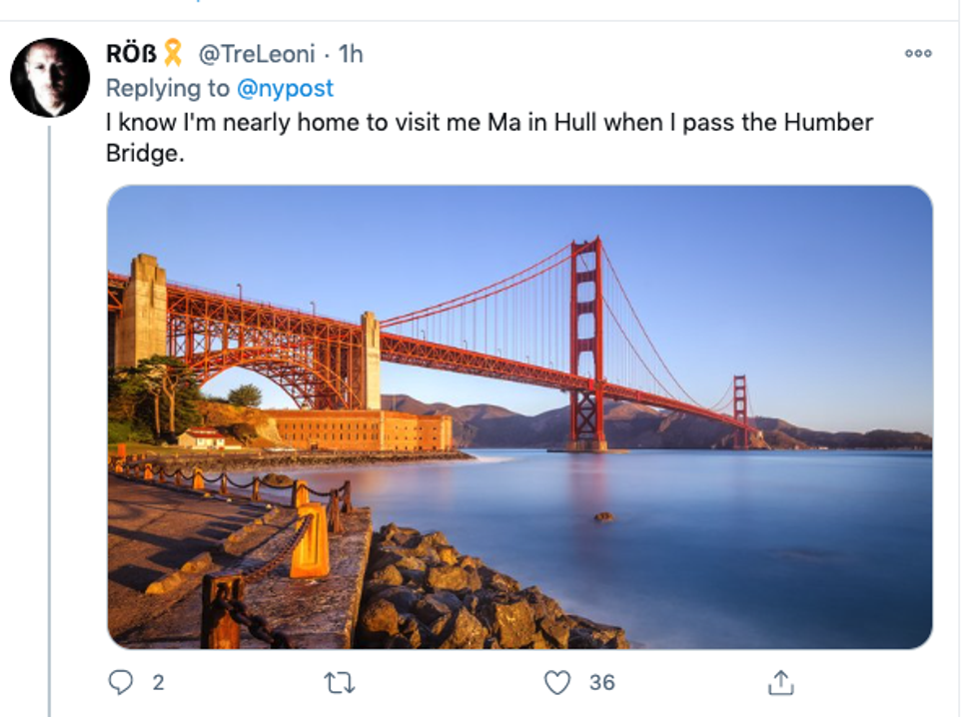
Task: Click the yellow ribbon emoji beside the name
Action: (173, 52)
